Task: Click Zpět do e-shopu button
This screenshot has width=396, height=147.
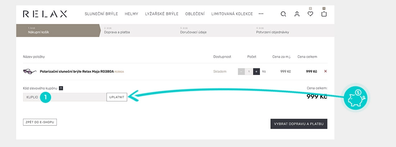Action: tap(40, 122)
